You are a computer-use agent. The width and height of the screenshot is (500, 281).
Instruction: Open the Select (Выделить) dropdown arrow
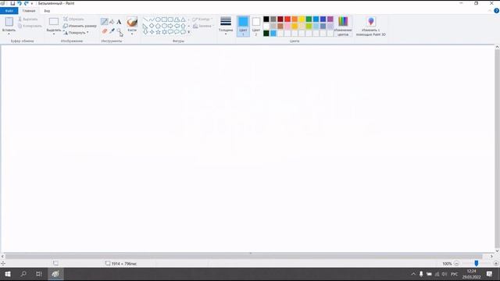pos(54,34)
